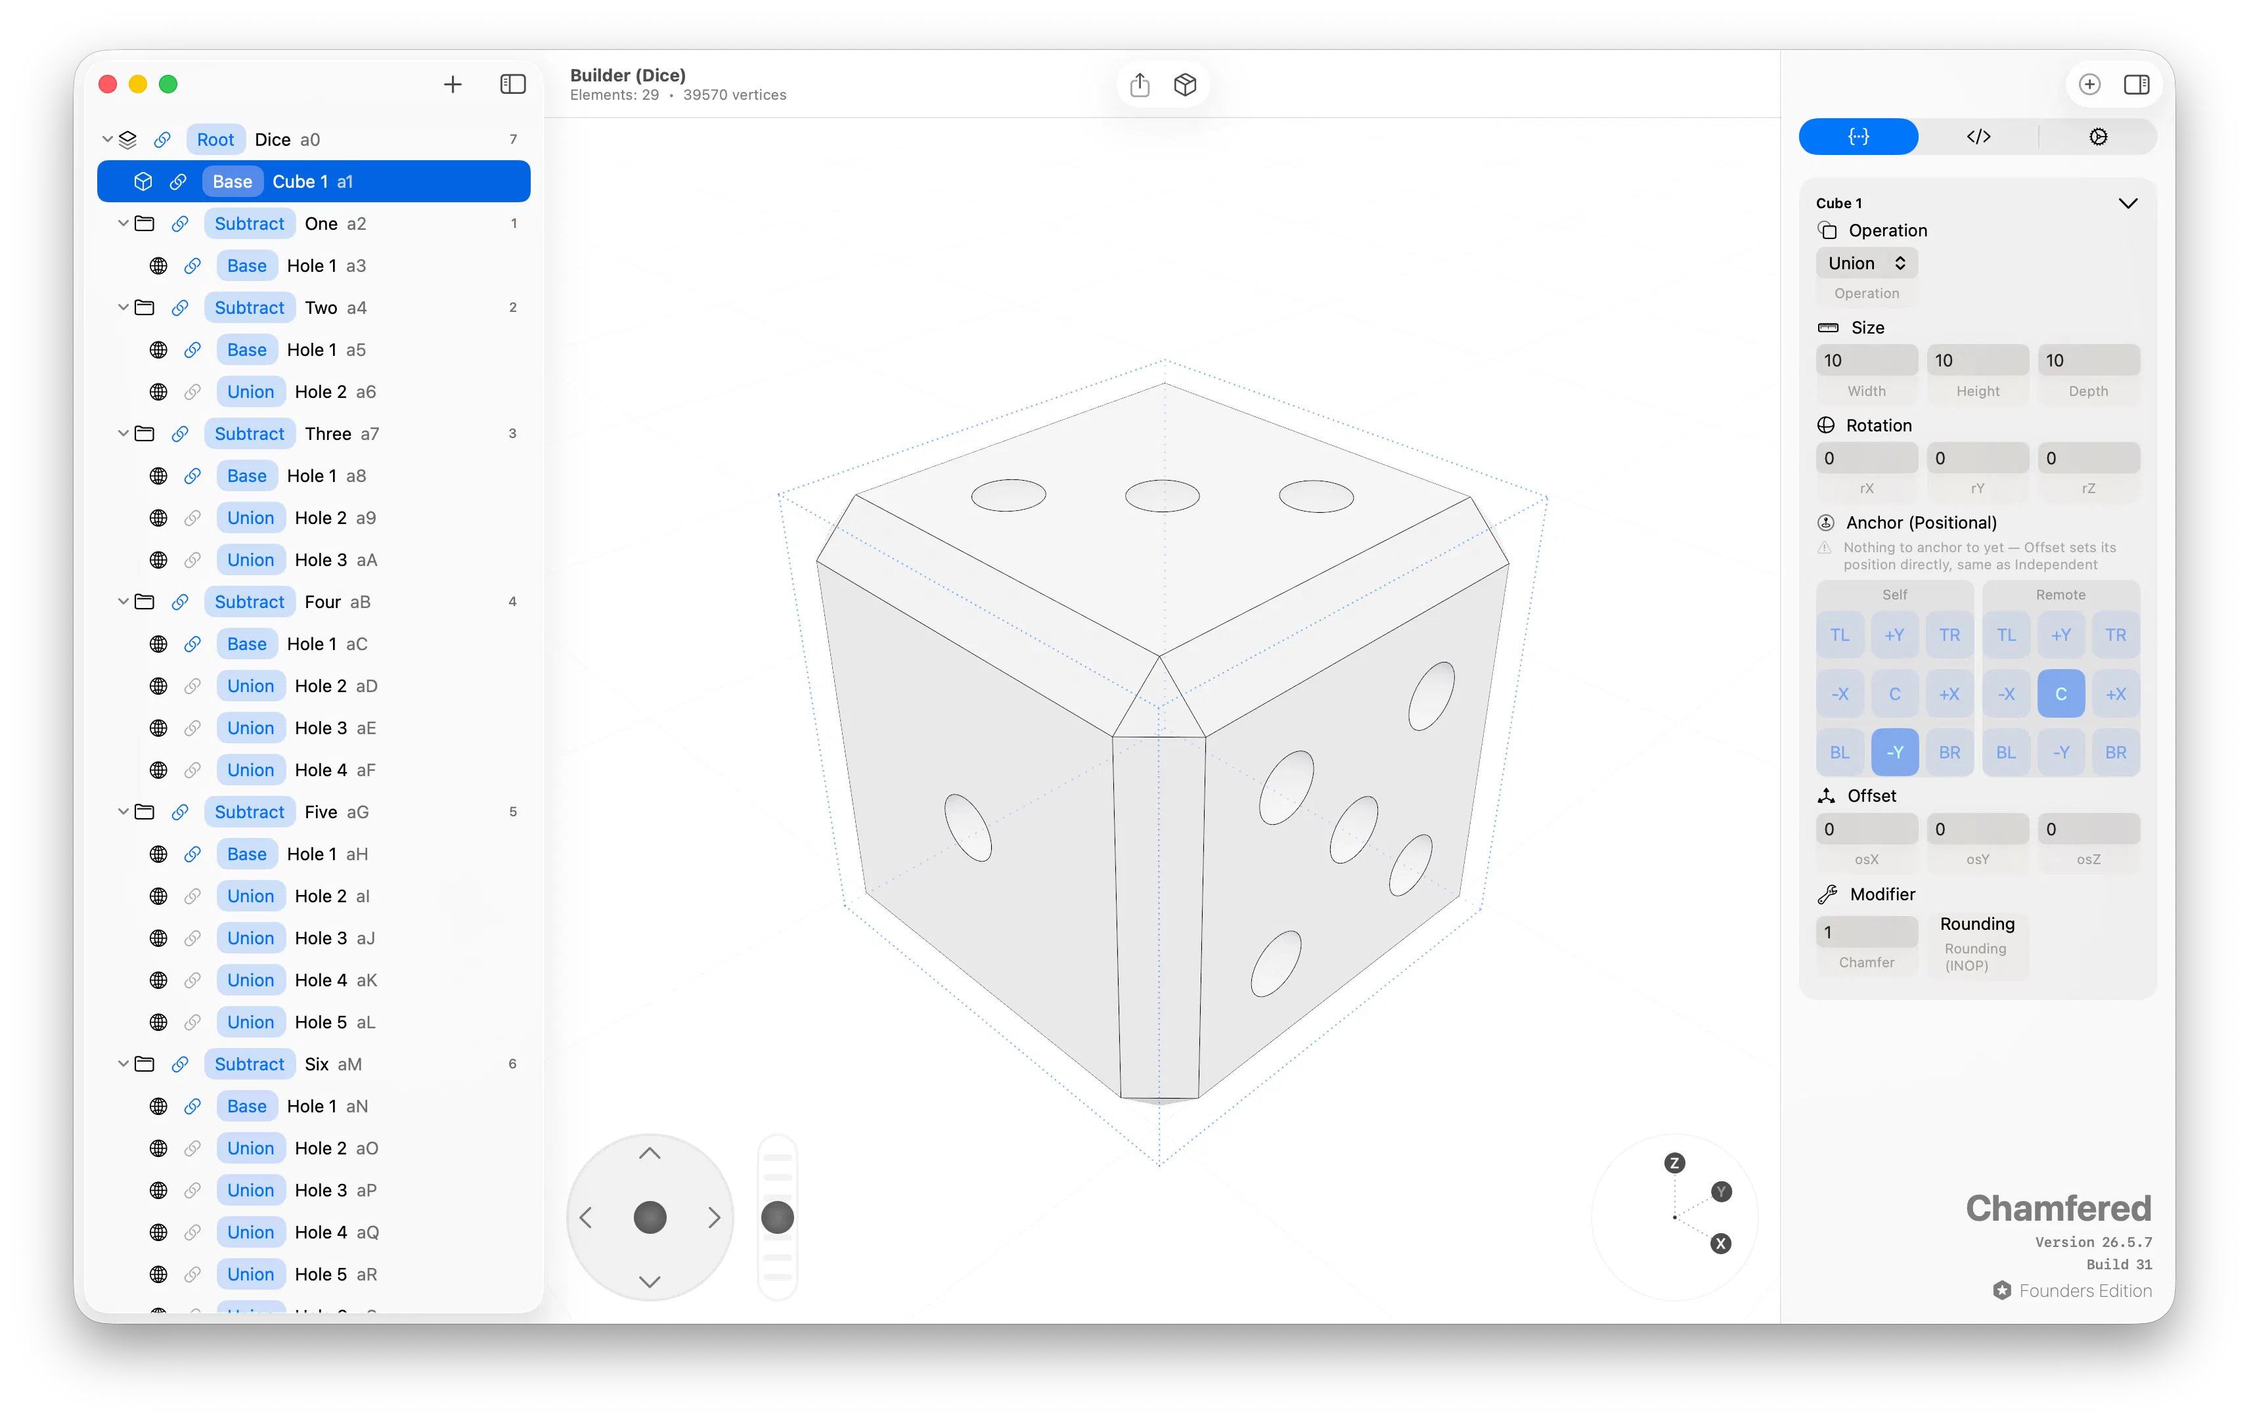The image size is (2249, 1421).
Task: Click the circled plus icon at top right
Action: pyautogui.click(x=2089, y=84)
